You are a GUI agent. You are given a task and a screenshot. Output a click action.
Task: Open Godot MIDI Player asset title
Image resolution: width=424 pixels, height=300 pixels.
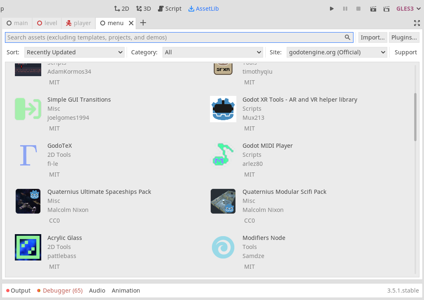268,146
